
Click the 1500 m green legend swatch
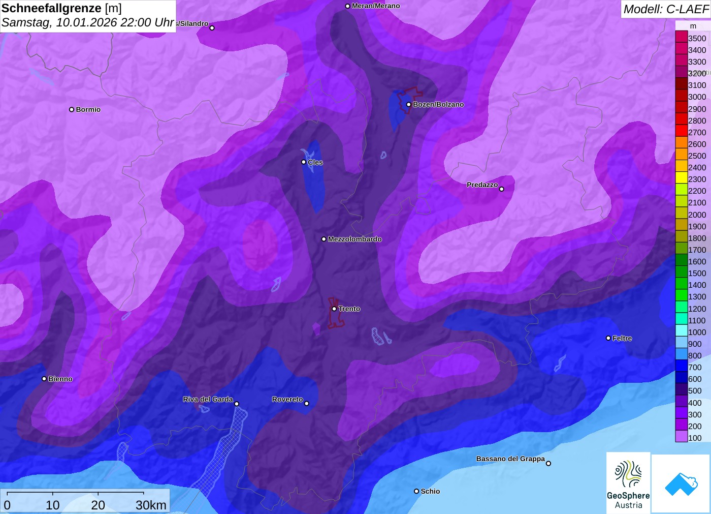tap(682, 271)
